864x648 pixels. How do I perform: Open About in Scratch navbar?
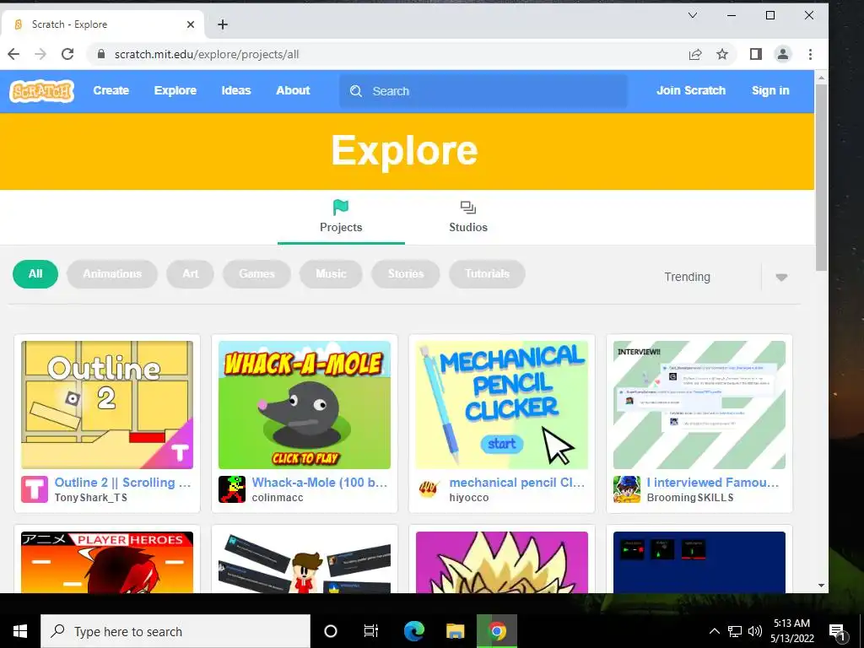(x=293, y=90)
